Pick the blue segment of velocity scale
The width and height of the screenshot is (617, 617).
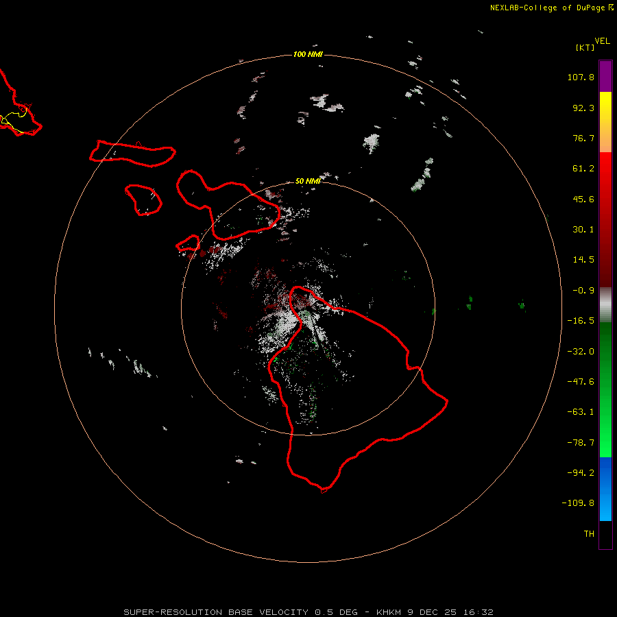[605, 489]
